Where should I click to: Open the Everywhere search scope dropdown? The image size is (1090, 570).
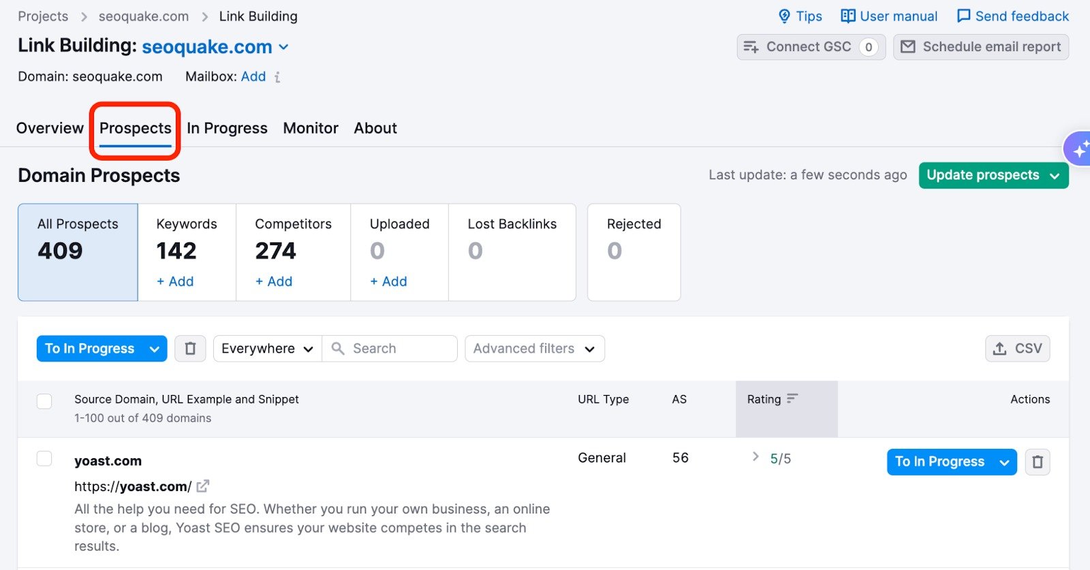click(x=267, y=349)
